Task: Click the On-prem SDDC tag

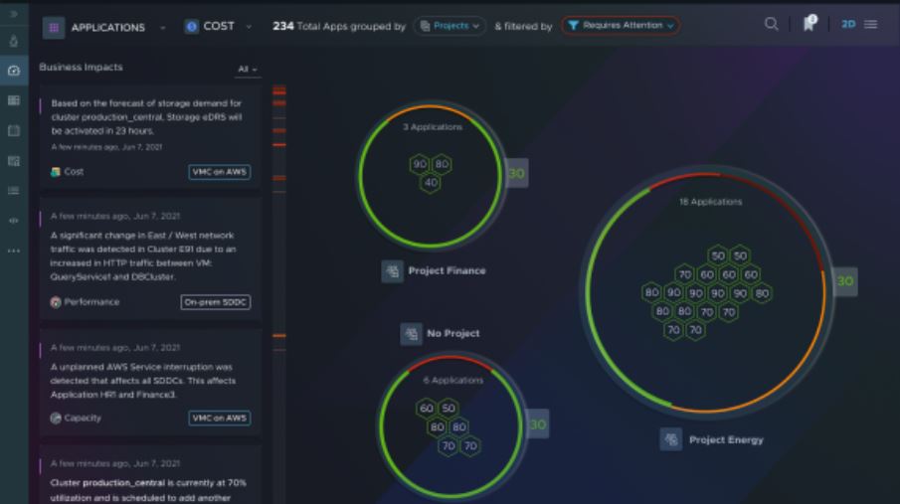Action: [215, 302]
